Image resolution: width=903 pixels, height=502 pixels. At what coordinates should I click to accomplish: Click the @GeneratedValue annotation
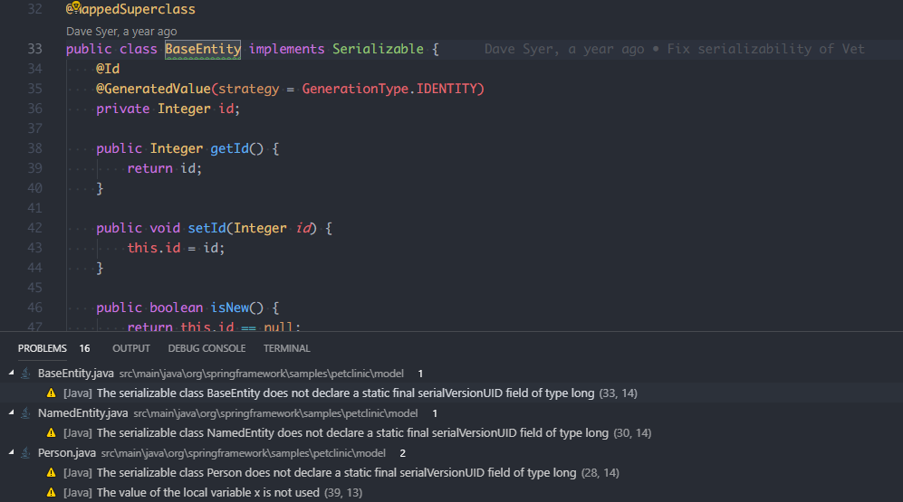pos(153,90)
